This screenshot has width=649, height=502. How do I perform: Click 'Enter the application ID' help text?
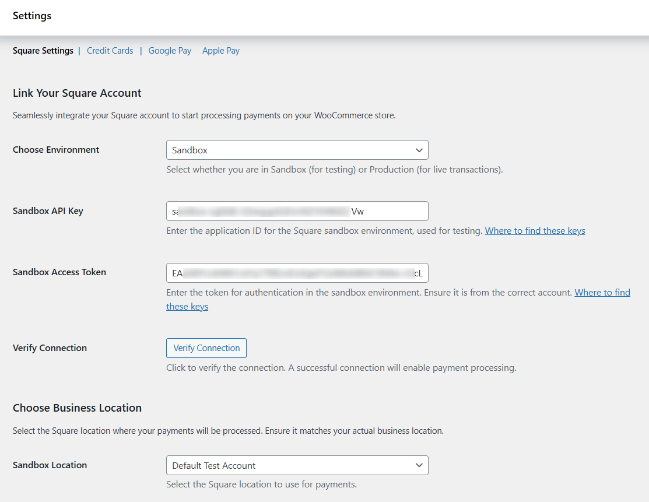pos(324,230)
